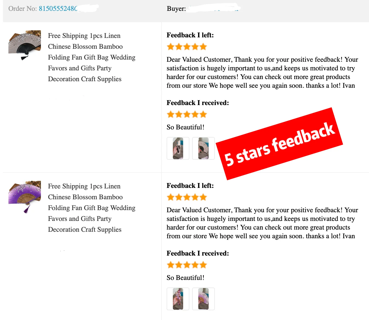Select first 'Dear Valued Customer' reply text
Image resolution: width=369 pixels, height=320 pixels.
[x=262, y=73]
